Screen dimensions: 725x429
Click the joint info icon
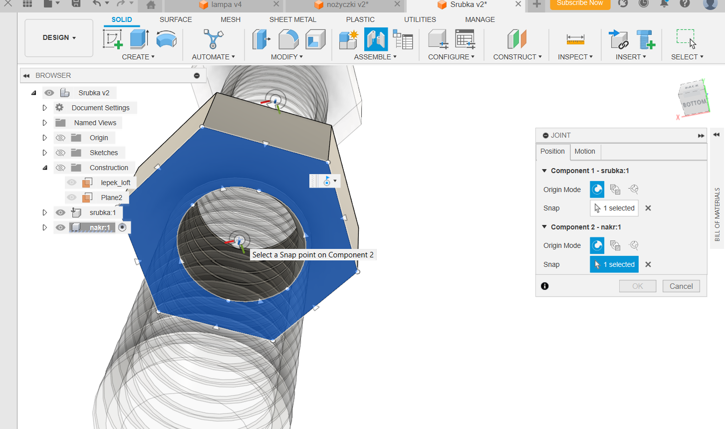click(x=545, y=286)
